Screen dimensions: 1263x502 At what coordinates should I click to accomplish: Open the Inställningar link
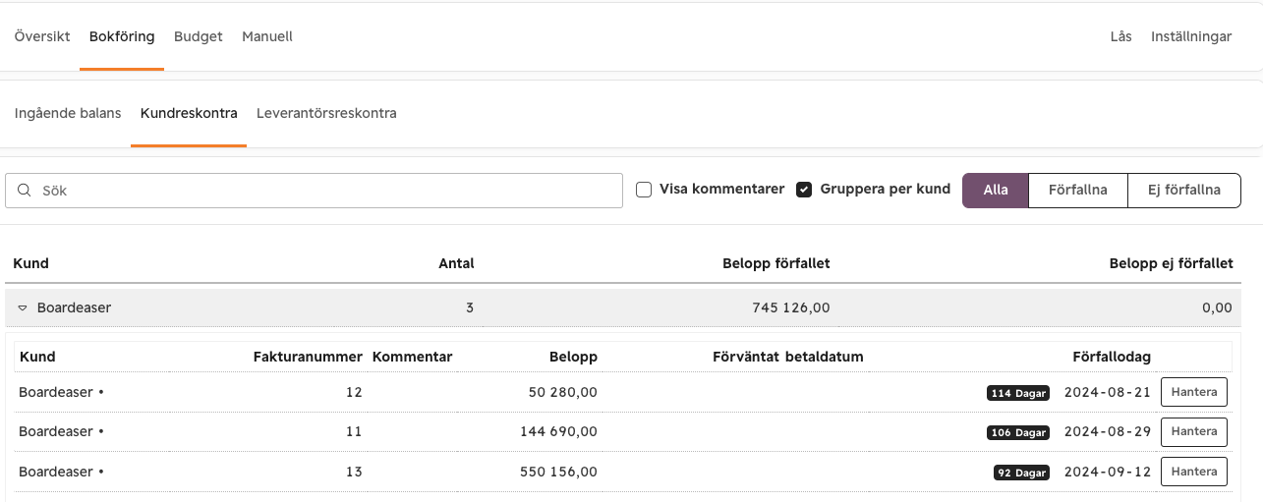click(1191, 37)
